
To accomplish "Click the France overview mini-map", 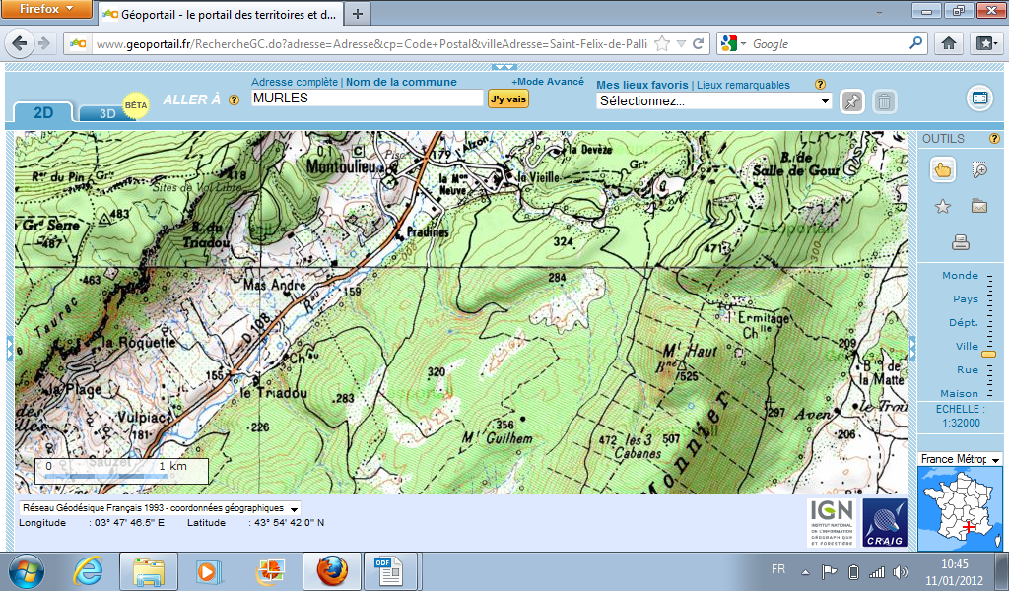I will click(x=960, y=506).
